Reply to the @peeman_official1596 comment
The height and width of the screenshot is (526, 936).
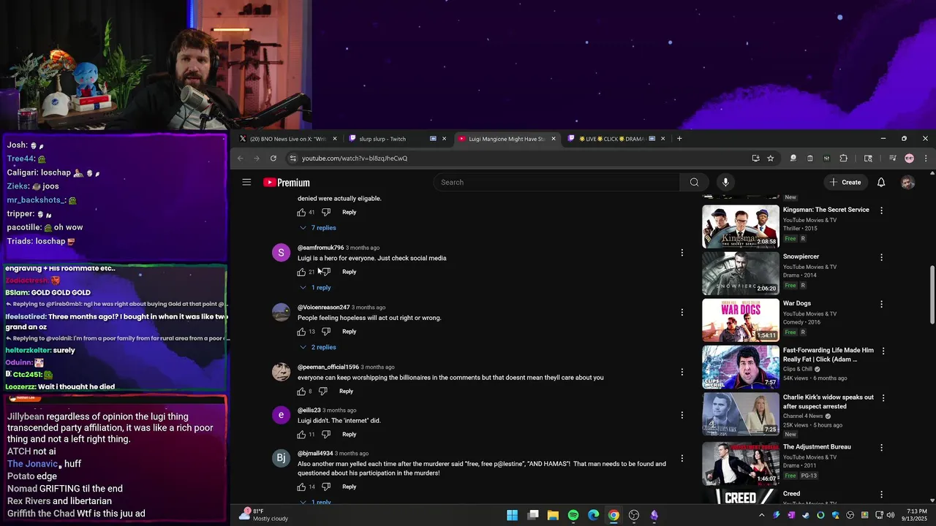(346, 391)
